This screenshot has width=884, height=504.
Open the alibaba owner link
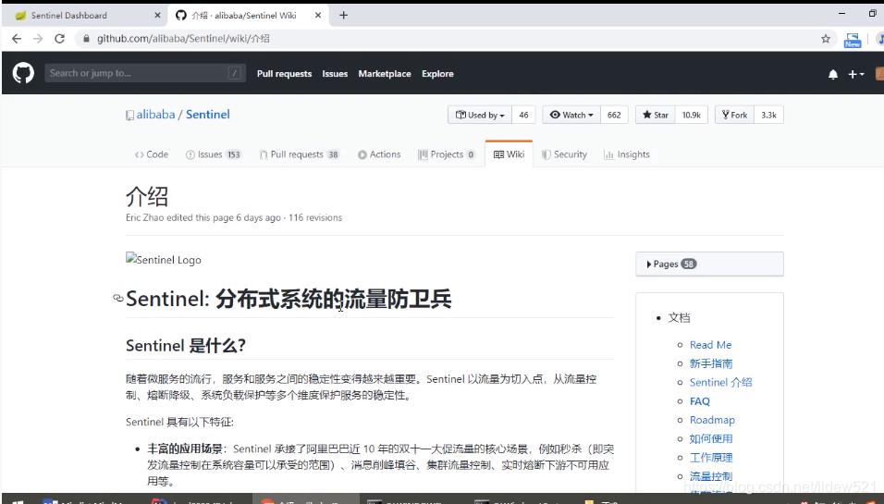coord(155,115)
